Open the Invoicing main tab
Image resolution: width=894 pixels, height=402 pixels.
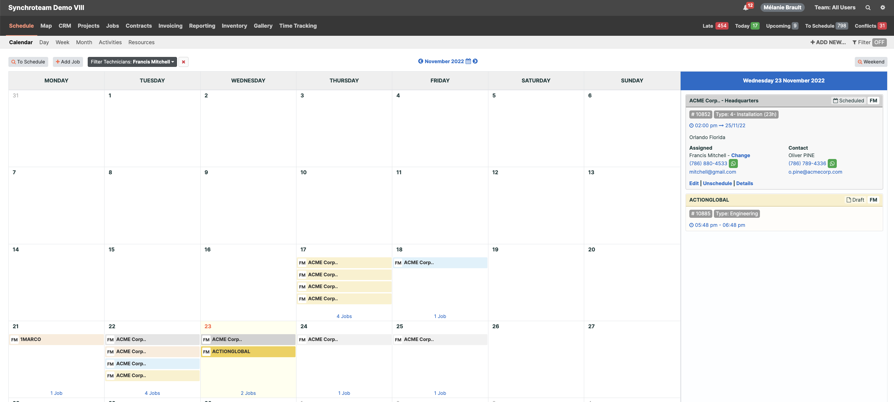pyautogui.click(x=170, y=26)
